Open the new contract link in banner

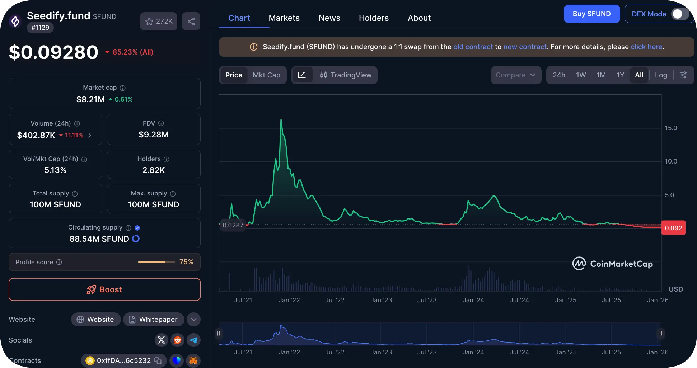[x=525, y=47]
